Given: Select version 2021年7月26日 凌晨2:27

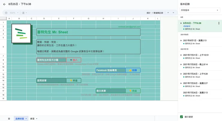Looking at the screenshot, I should pyautogui.click(x=200, y=85).
